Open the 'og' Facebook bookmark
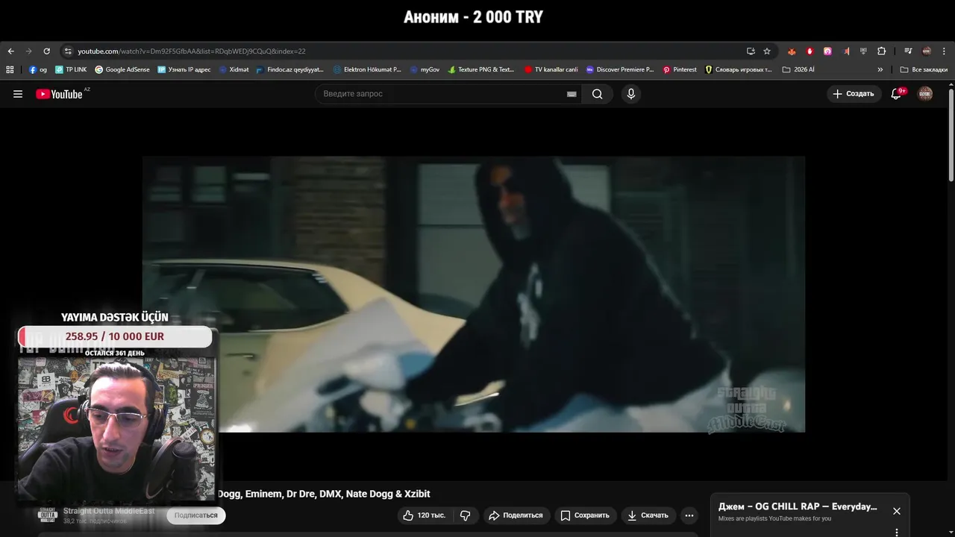Viewport: 955px width, 537px height. tap(38, 69)
